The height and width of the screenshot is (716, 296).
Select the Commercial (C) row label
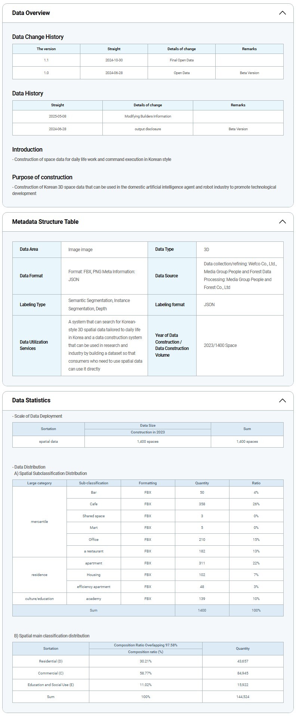51,673
